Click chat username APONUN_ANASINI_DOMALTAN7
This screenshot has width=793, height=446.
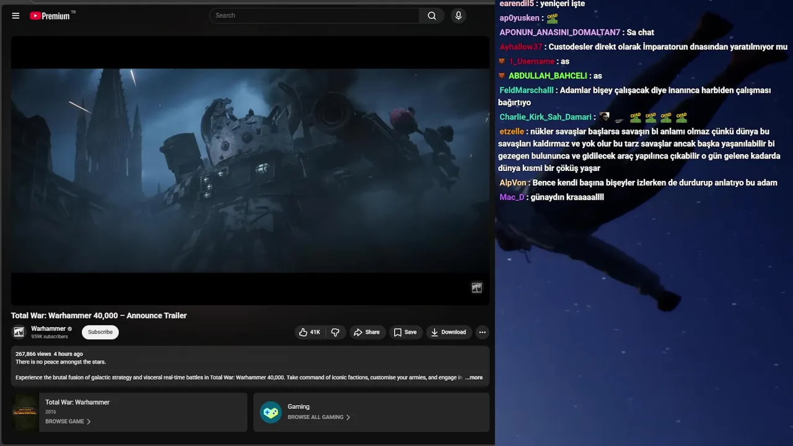tap(559, 32)
